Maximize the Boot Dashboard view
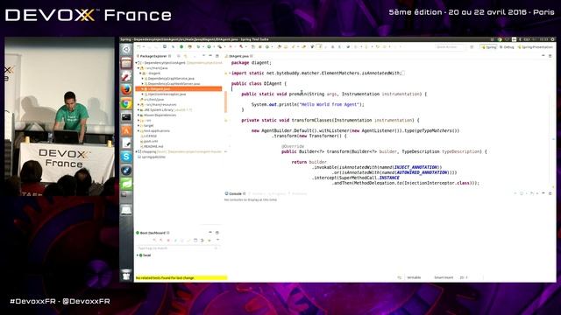 click(x=217, y=233)
